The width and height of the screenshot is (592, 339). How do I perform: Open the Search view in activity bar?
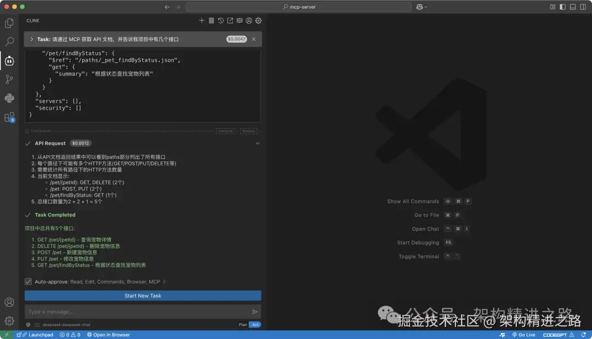click(9, 42)
